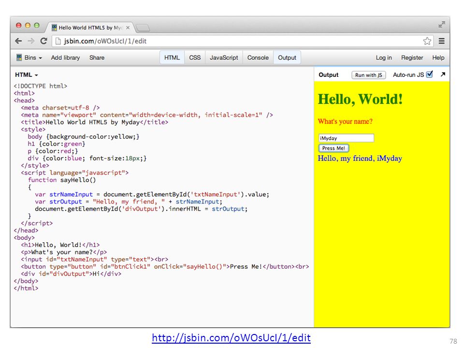The image size is (464, 348).
Task: Click the div id="divOutput" code line
Action: click(71, 274)
